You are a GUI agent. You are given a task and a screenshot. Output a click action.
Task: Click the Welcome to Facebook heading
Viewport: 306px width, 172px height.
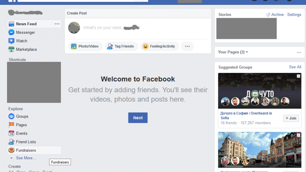(x=138, y=79)
